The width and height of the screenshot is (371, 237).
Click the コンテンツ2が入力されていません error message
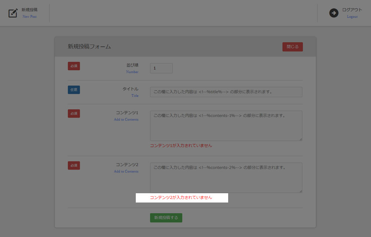[x=181, y=197]
